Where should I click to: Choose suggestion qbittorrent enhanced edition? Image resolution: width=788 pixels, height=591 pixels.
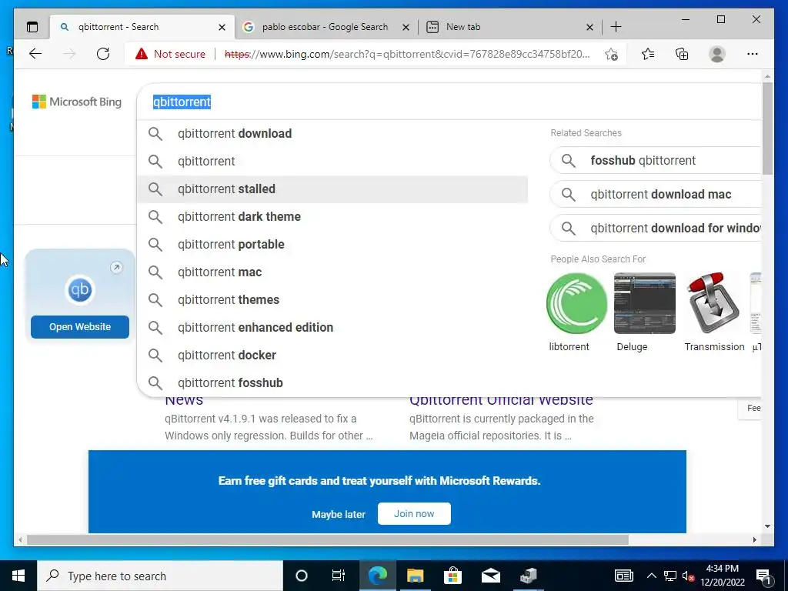point(332,327)
